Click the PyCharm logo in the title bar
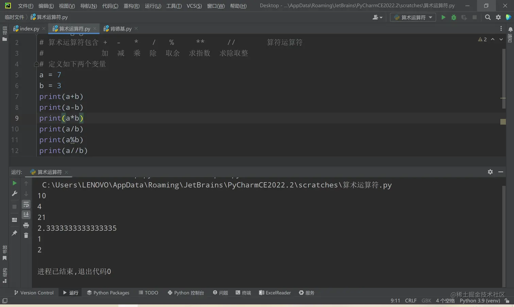Image resolution: width=514 pixels, height=307 pixels. 8,5
